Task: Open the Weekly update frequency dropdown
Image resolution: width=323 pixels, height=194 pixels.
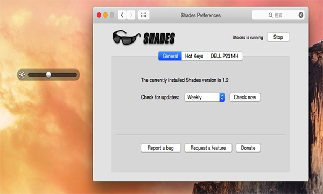Action: click(205, 98)
